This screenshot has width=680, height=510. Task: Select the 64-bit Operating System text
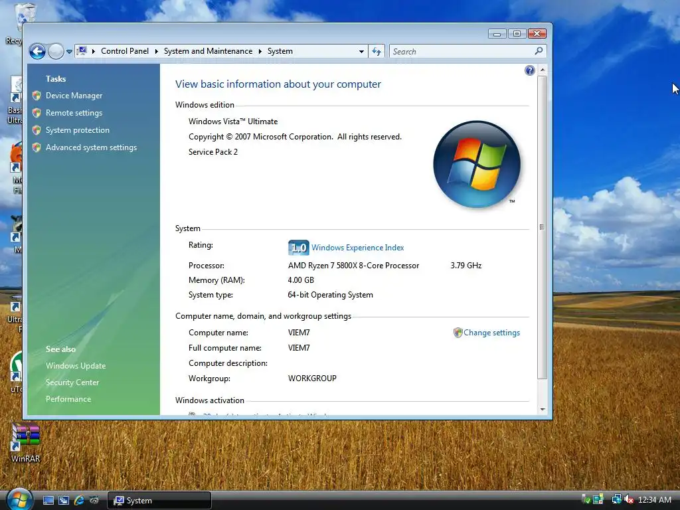330,295
